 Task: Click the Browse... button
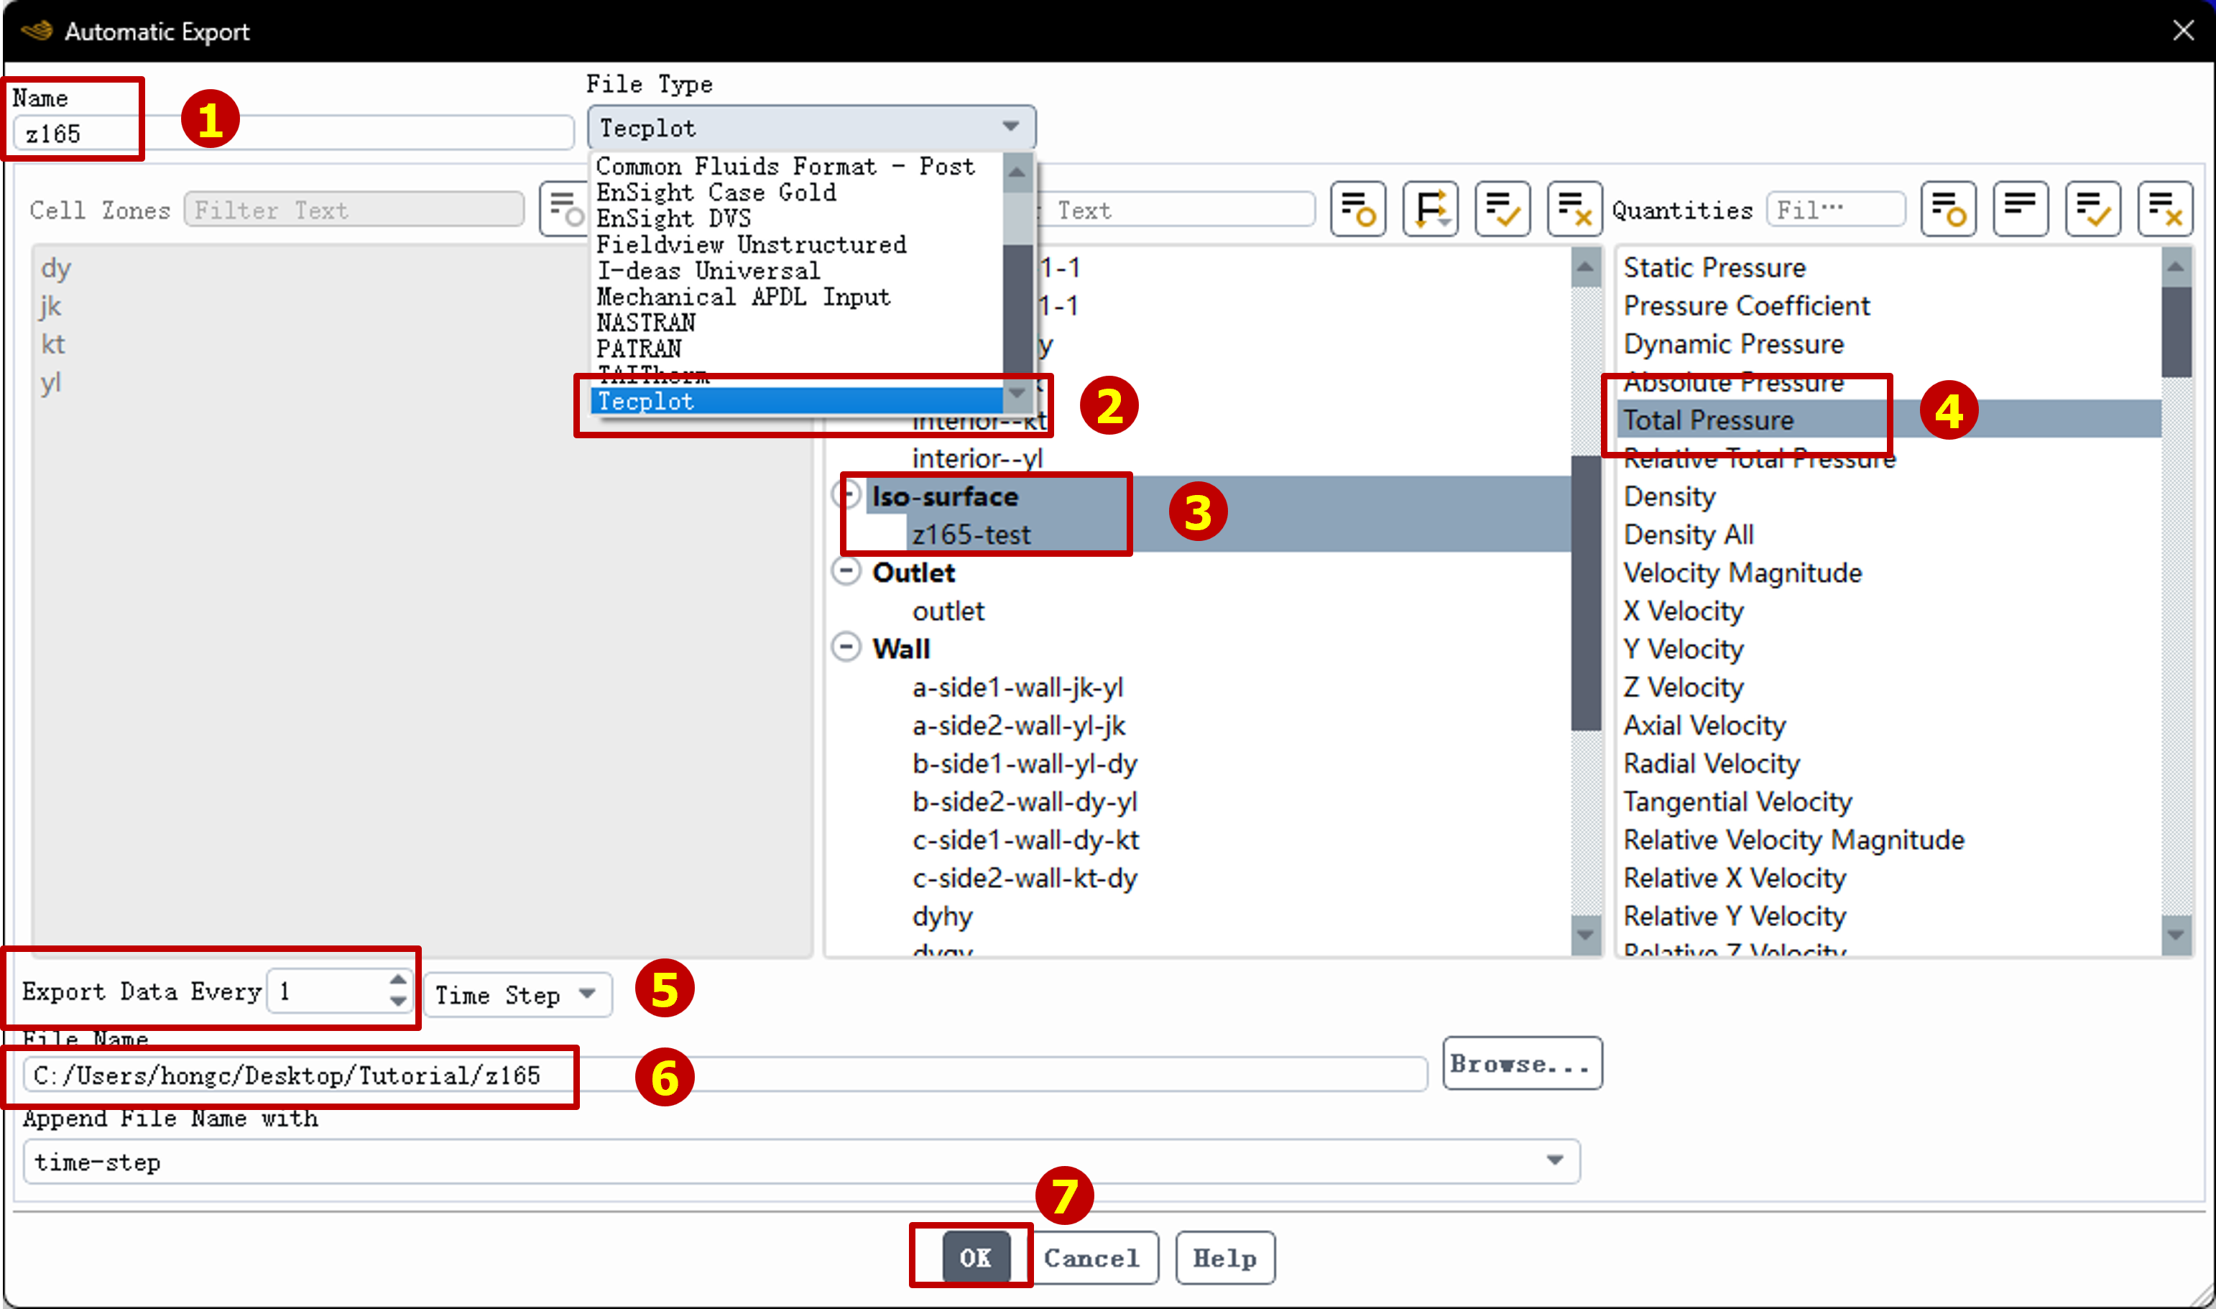tap(1522, 1064)
